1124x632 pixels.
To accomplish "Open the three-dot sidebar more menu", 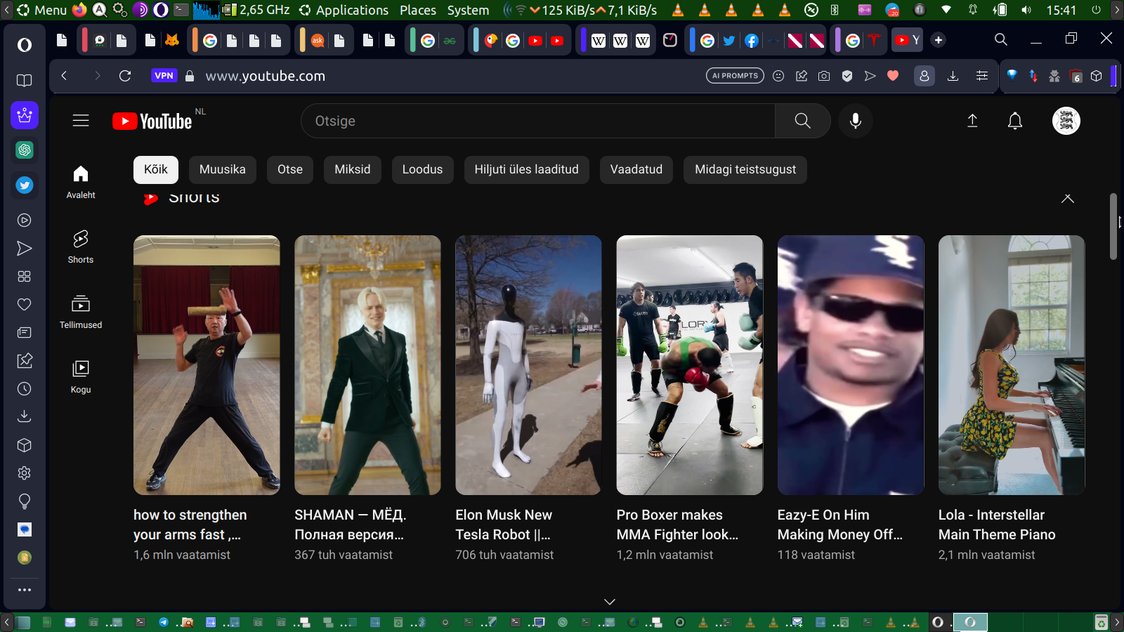I will coord(25,590).
